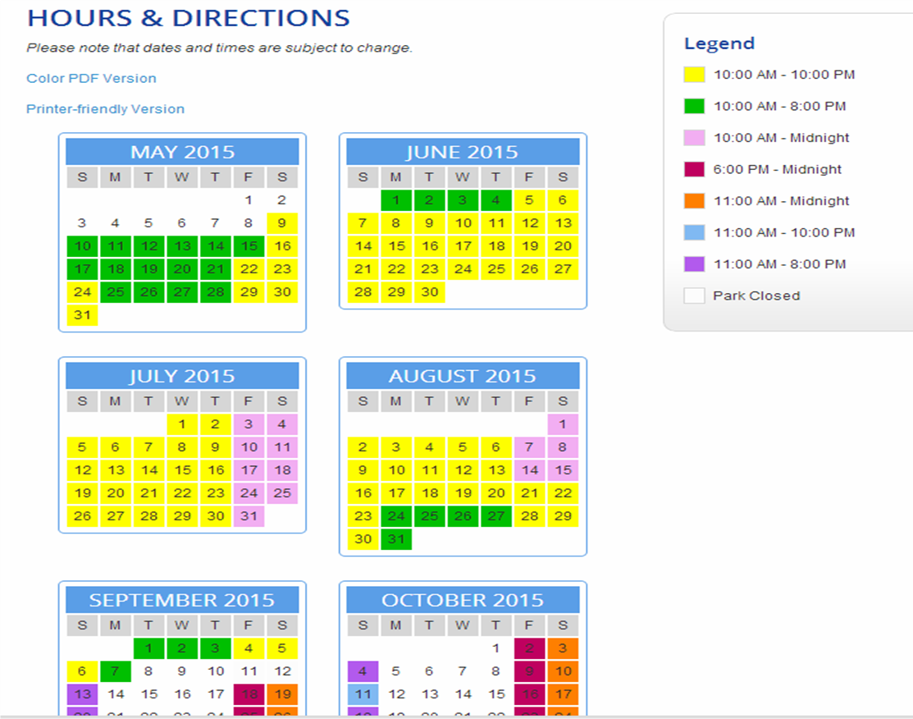The image size is (913, 719).
Task: Pick June 30 in the June 2015 calendar
Action: coord(430,292)
